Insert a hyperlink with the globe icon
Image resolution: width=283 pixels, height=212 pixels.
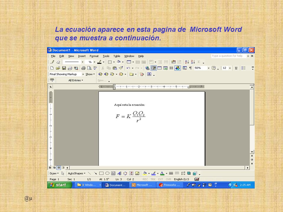(x=147, y=68)
